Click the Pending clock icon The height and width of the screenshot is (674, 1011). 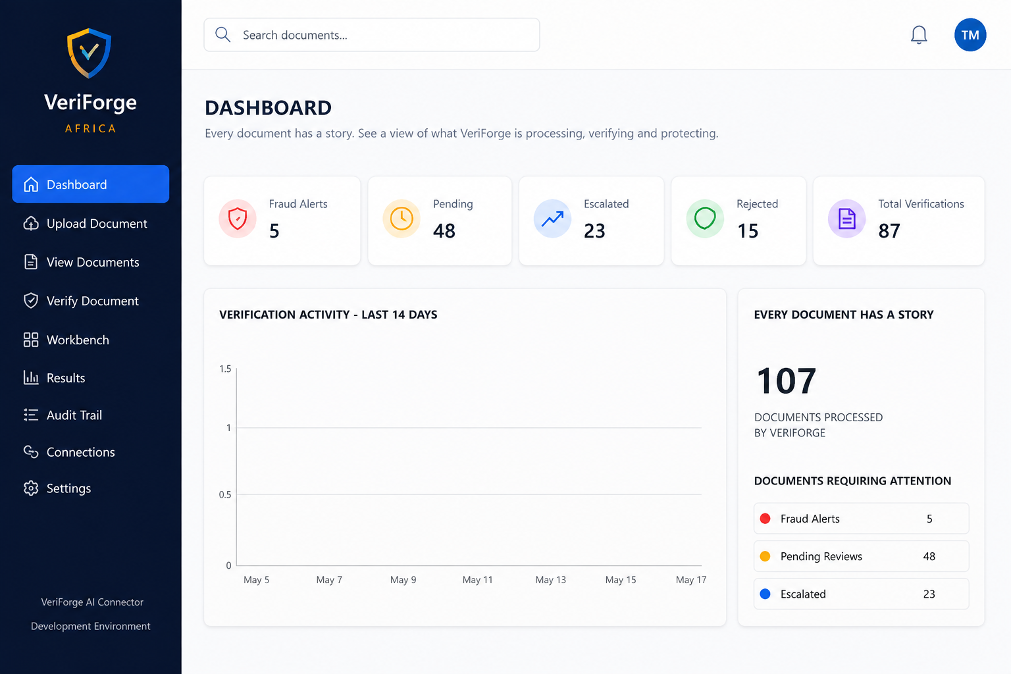click(402, 218)
